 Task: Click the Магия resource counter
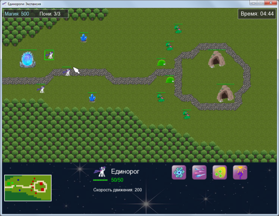16,14
